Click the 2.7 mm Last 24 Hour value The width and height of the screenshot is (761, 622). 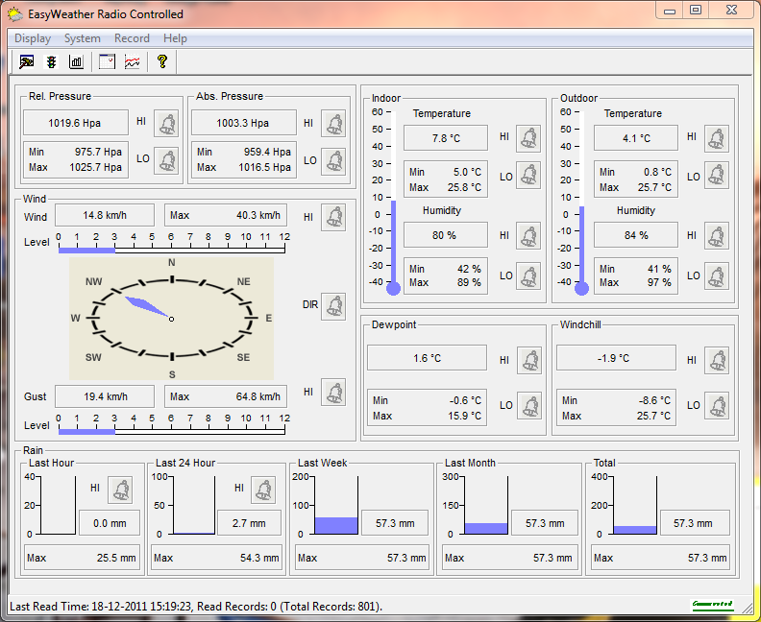[249, 523]
